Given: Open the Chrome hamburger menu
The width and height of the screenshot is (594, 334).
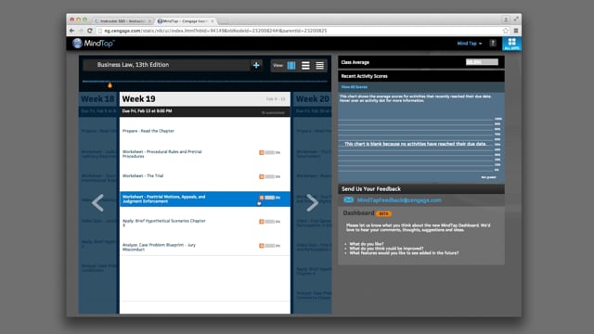Looking at the screenshot, I should [516, 31].
